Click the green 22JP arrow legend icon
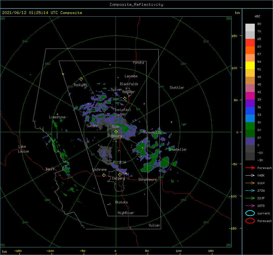This screenshot has width=273, height=255. (250, 198)
